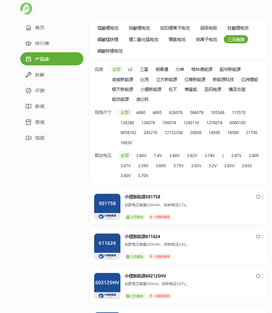Viewport: 272px width, 313px height.
Task: Filter voltage by 7.4V
Action: pyautogui.click(x=158, y=155)
